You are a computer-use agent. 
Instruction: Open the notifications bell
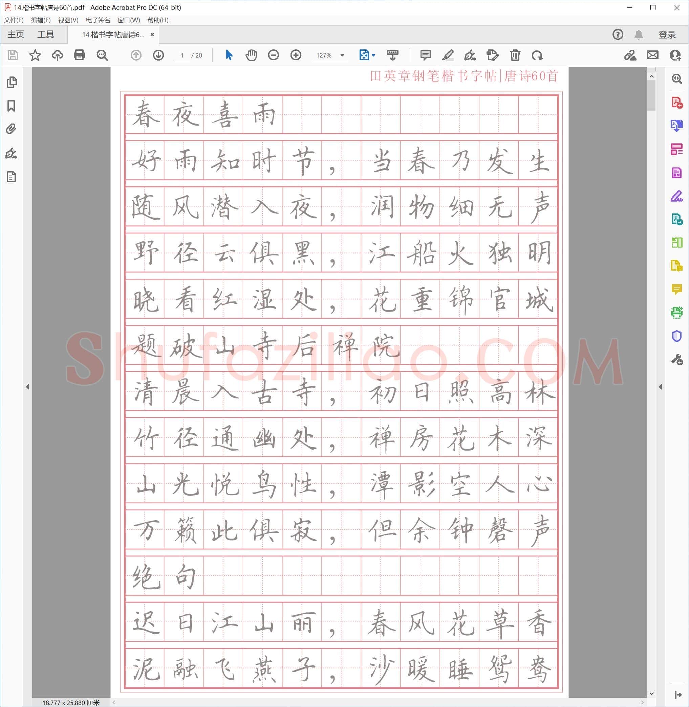coord(639,35)
